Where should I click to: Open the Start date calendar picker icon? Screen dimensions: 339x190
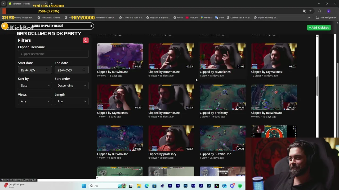(47, 70)
